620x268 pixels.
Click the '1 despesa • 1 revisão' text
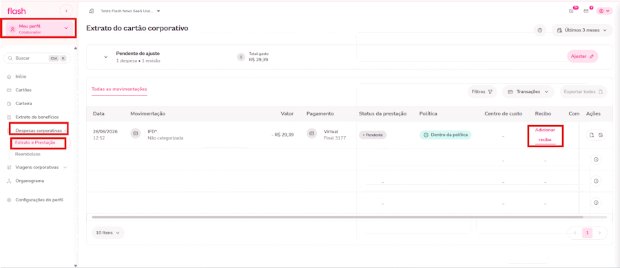(138, 60)
